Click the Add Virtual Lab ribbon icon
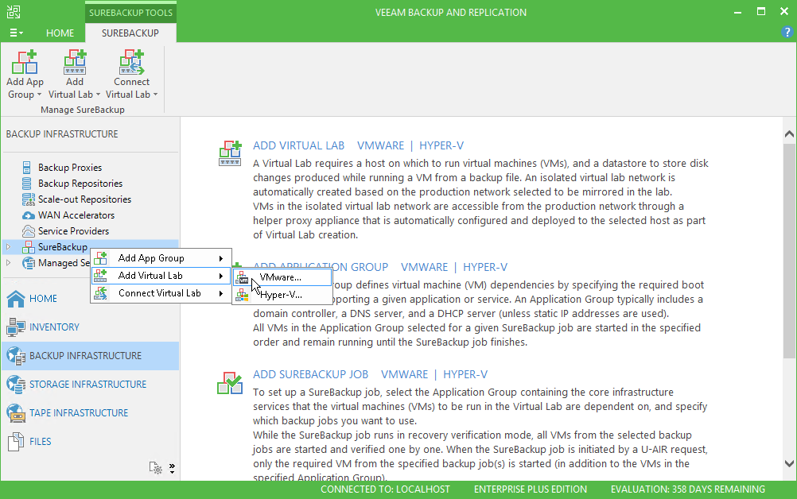Screen dimensions: 797x499 (75, 64)
